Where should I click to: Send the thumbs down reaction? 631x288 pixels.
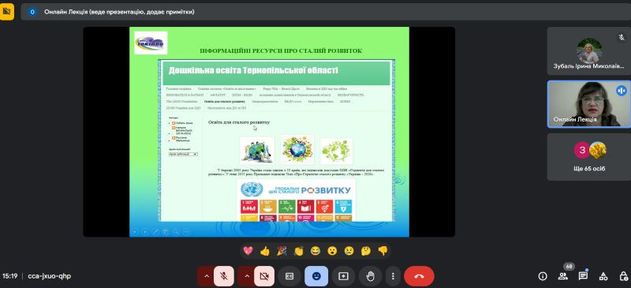pyautogui.click(x=383, y=251)
